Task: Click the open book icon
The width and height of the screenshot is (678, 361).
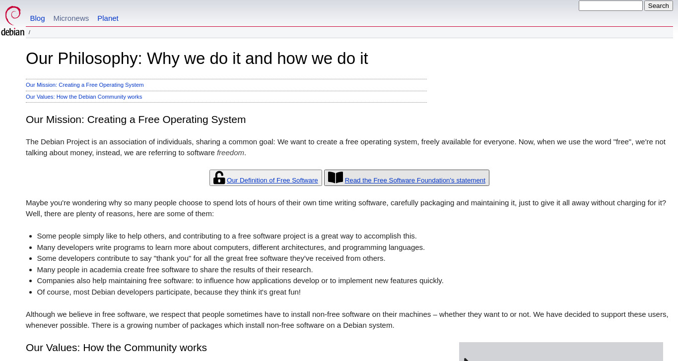Action: coord(336,178)
